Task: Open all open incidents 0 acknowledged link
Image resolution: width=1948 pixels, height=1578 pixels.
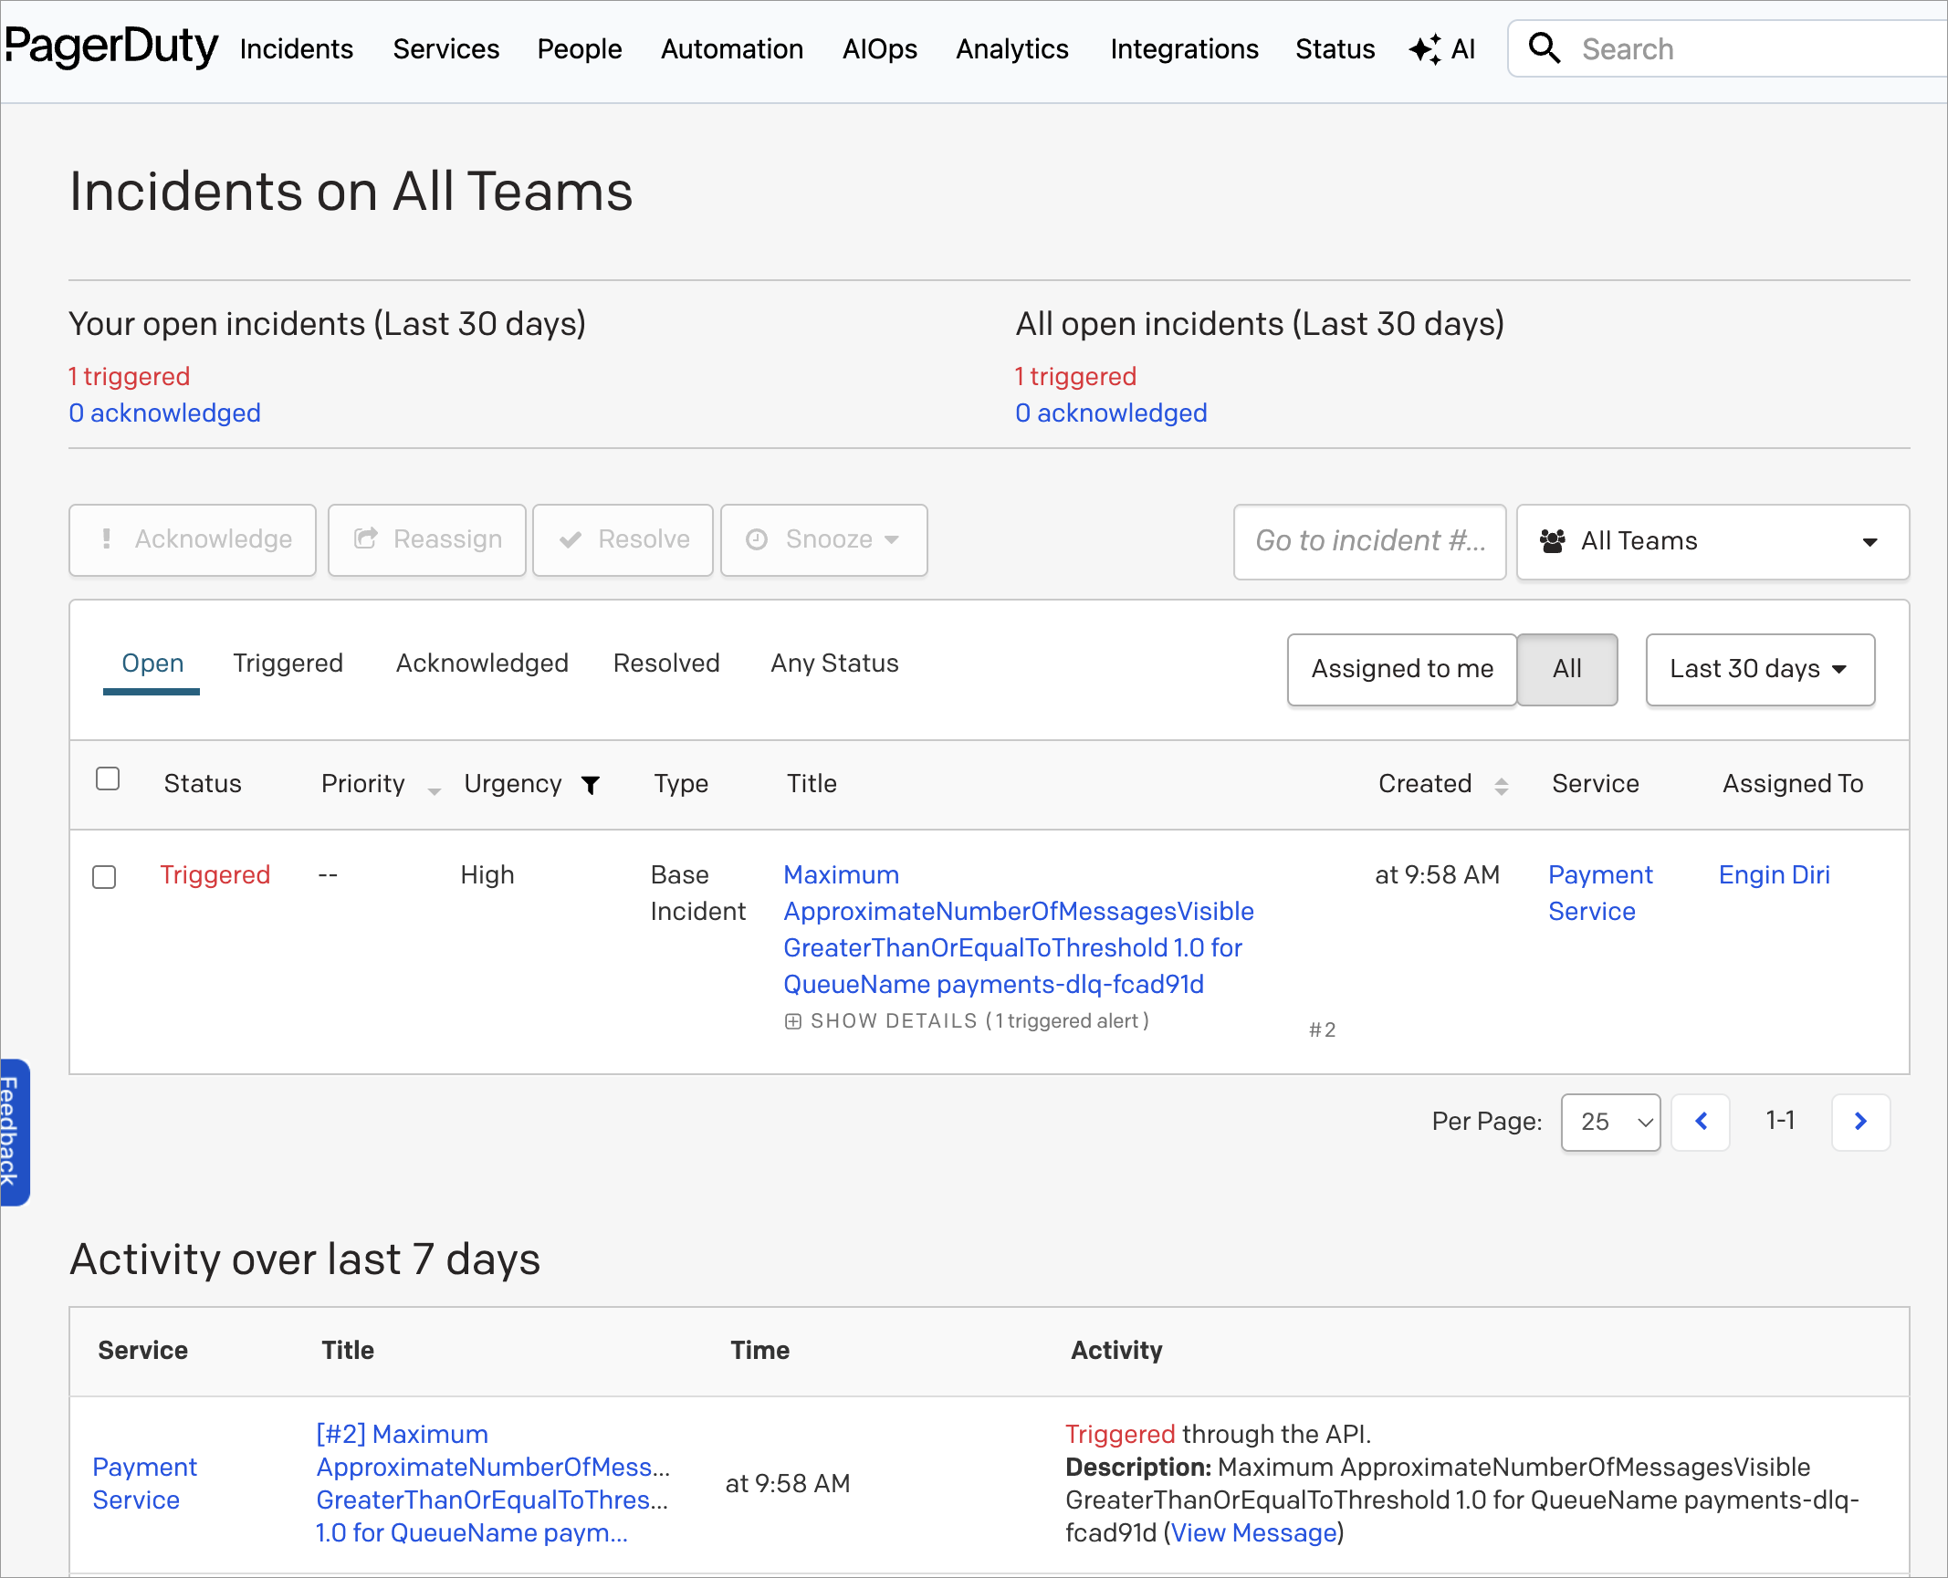Action: point(1111,413)
